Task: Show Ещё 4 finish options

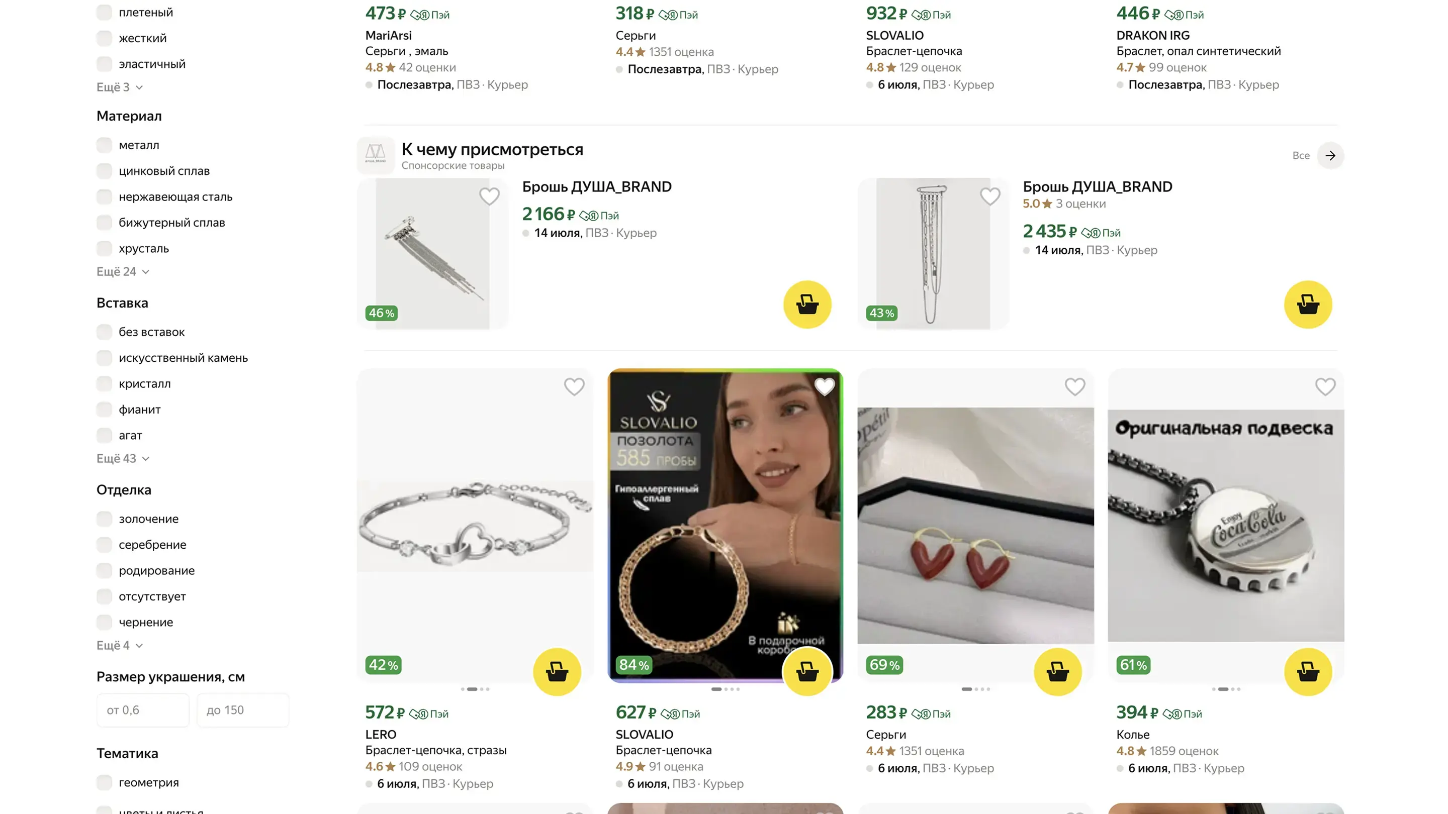Action: pos(119,646)
